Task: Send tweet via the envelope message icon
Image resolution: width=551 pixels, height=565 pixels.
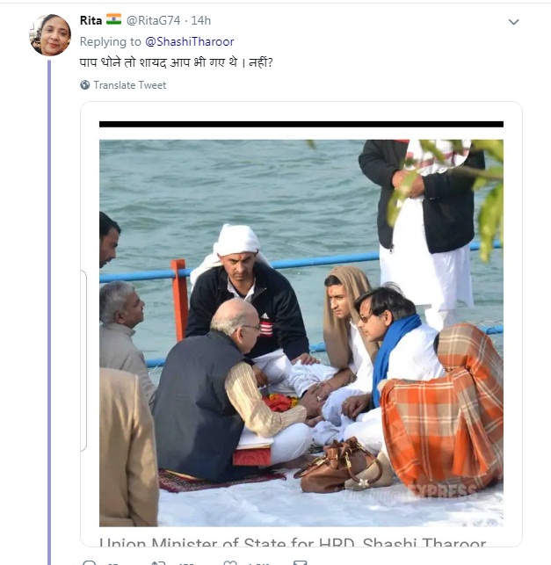Action: click(x=301, y=562)
